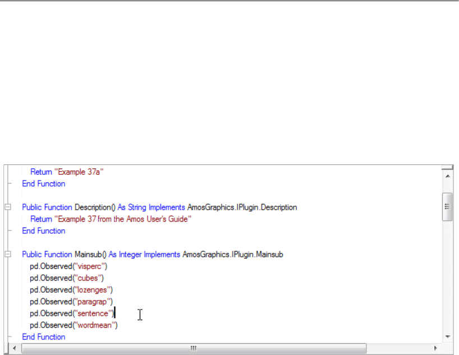The width and height of the screenshot is (459, 355).
Task: Click the horizontal scrollbar thumb
Action: [x=194, y=348]
